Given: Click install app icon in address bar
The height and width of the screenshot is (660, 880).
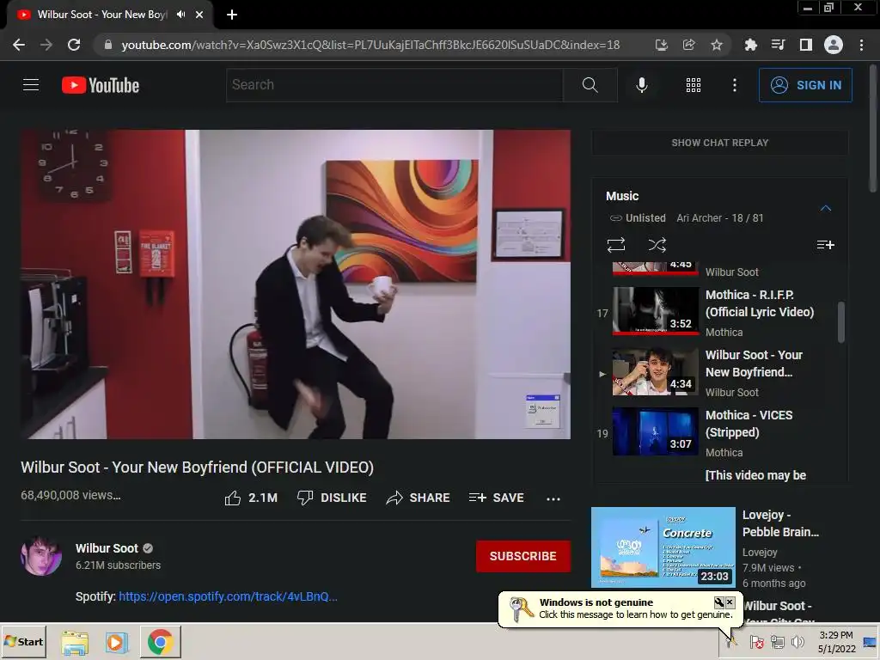Looking at the screenshot, I should click(661, 45).
